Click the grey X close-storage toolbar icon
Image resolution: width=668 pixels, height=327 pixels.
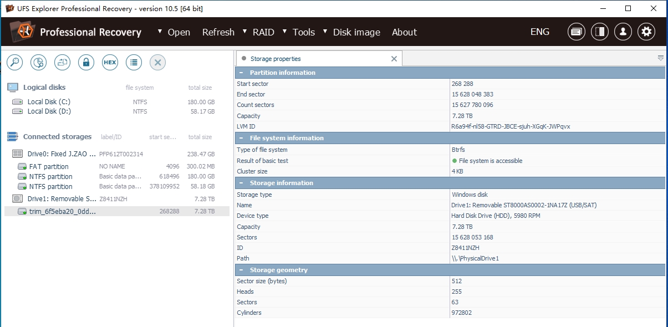point(157,63)
